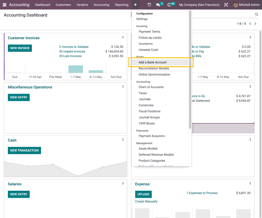Open Chart of Accounts from menu
The width and height of the screenshot is (262, 218).
click(151, 87)
